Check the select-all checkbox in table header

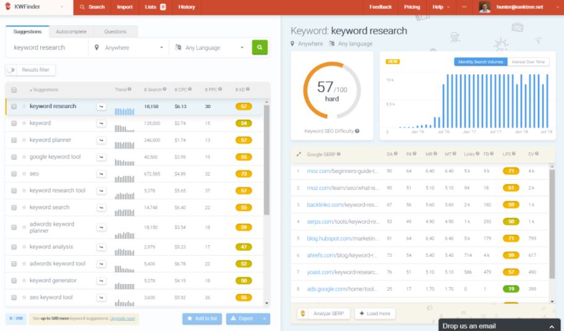click(x=14, y=90)
